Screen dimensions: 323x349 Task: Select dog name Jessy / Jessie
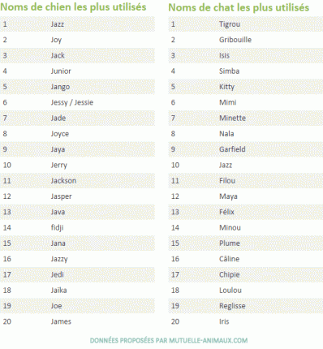point(72,102)
